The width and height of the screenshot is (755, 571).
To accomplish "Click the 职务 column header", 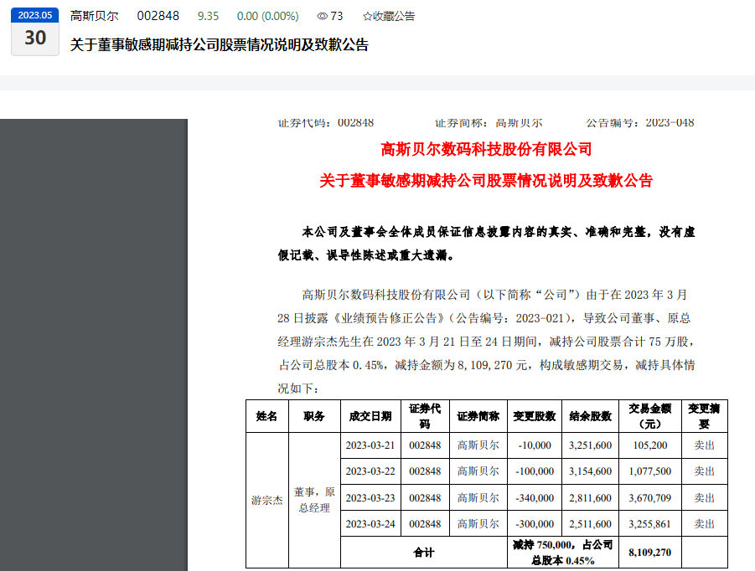I will [314, 416].
